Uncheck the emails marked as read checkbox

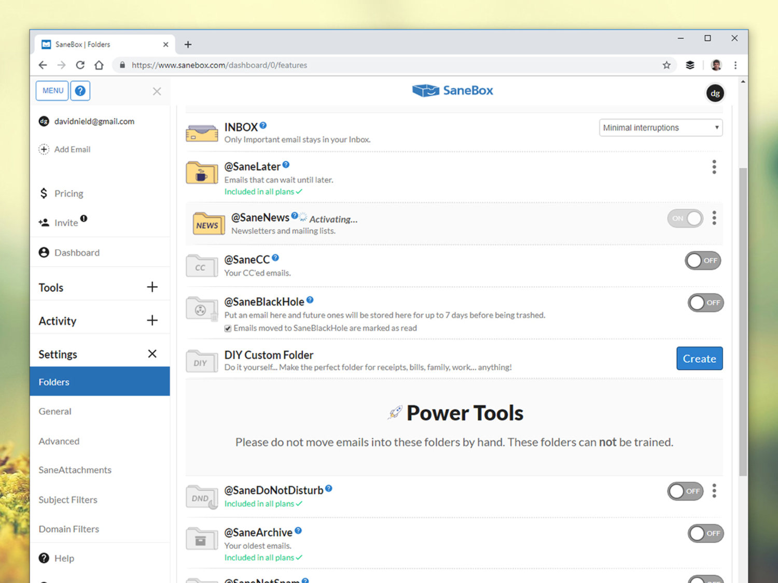(x=228, y=329)
